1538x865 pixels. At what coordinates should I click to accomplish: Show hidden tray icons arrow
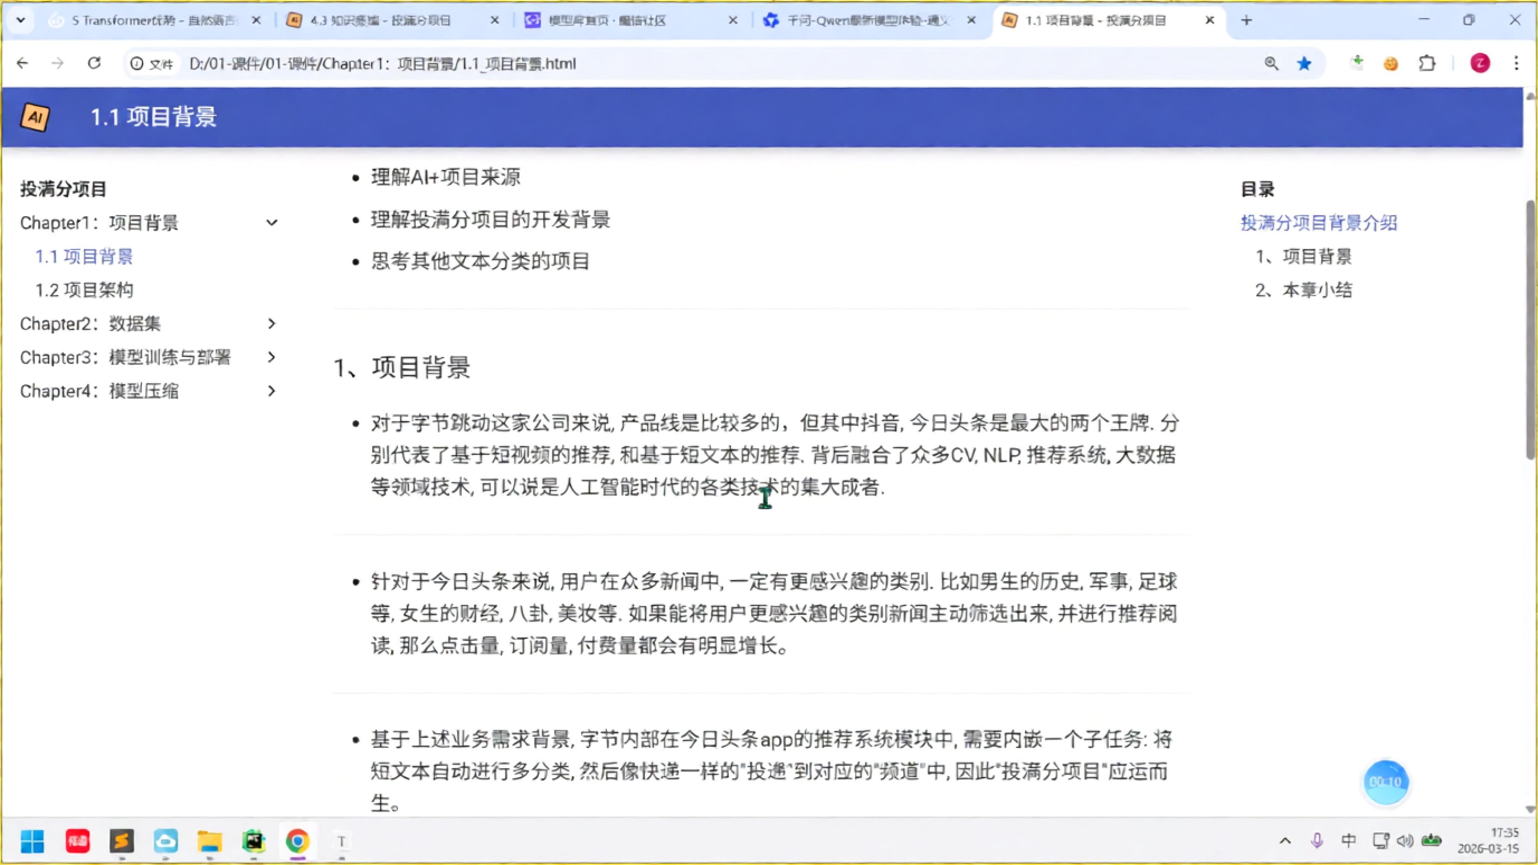1285,841
